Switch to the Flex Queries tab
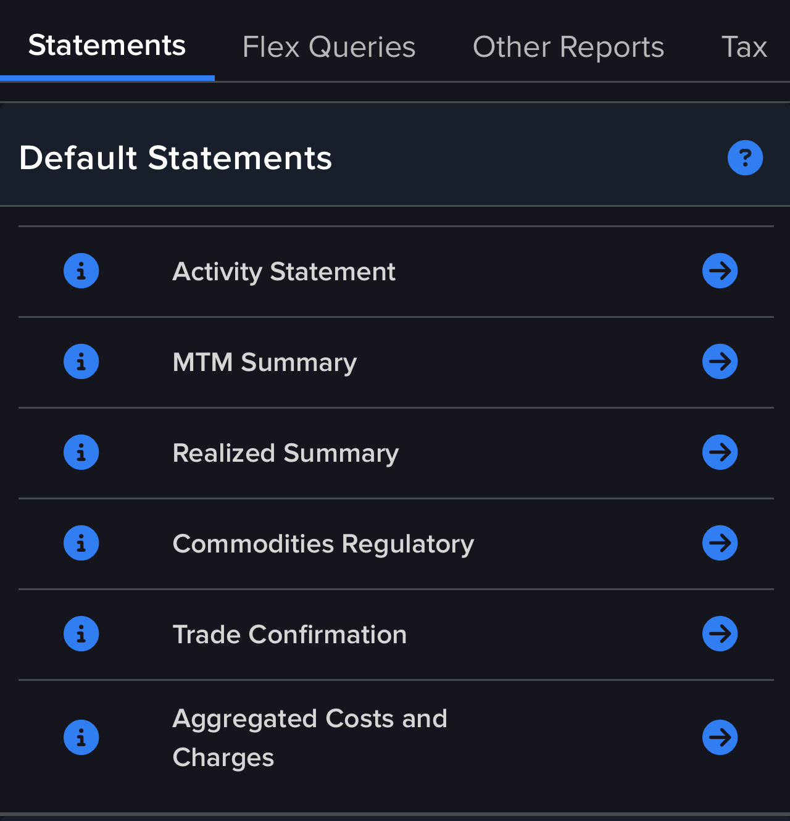 [x=329, y=47]
